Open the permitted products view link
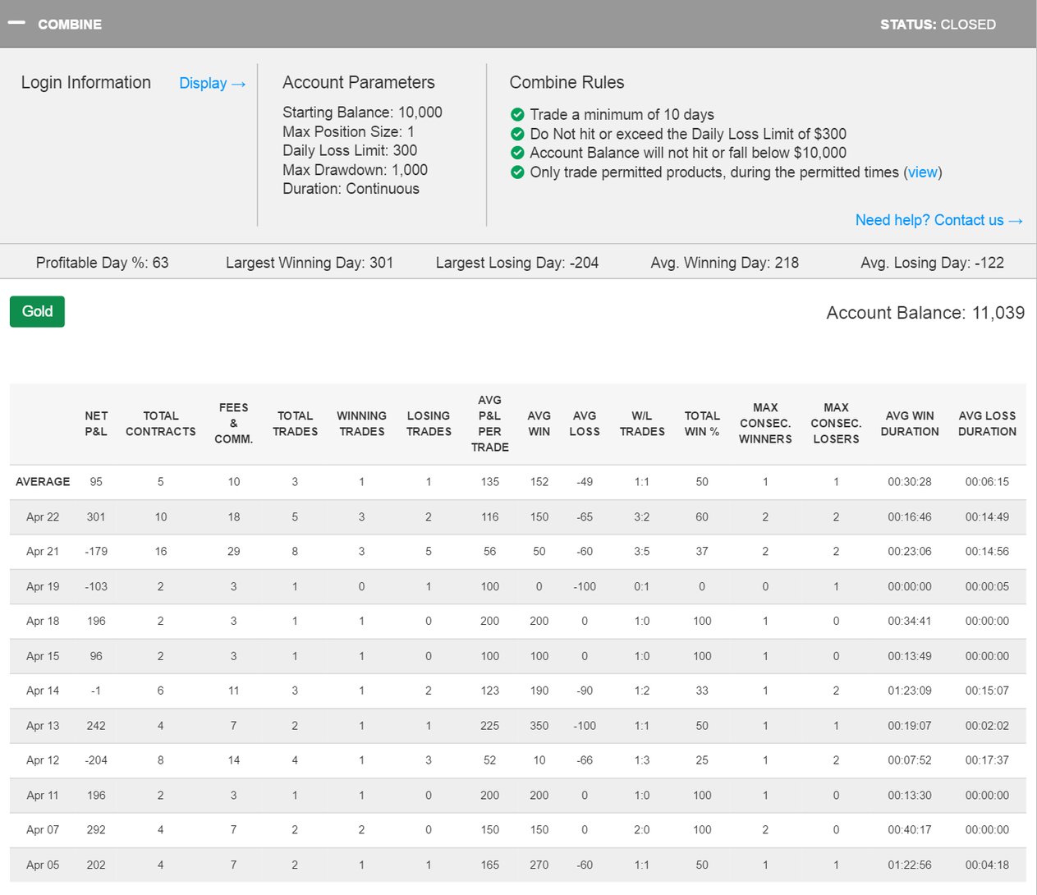 coord(922,172)
